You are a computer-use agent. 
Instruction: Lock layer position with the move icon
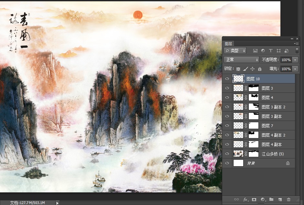click(252, 69)
